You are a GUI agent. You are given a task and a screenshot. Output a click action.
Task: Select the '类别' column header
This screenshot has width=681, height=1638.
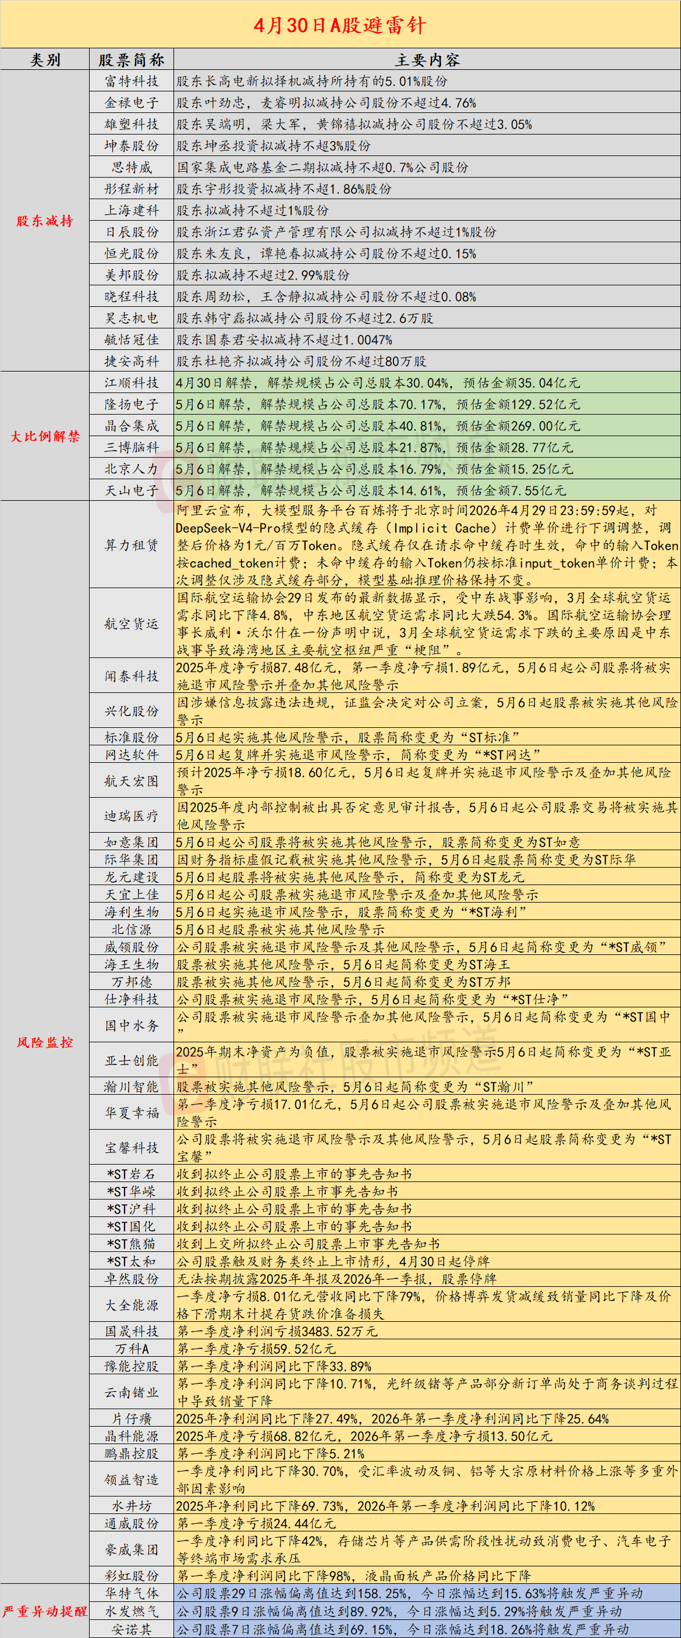[x=44, y=60]
